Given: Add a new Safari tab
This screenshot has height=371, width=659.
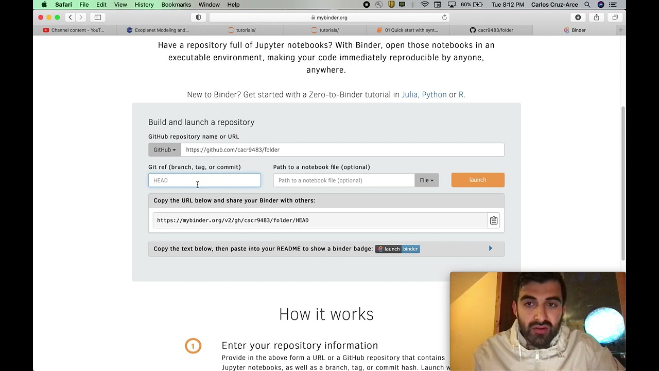Looking at the screenshot, I should point(620,30).
